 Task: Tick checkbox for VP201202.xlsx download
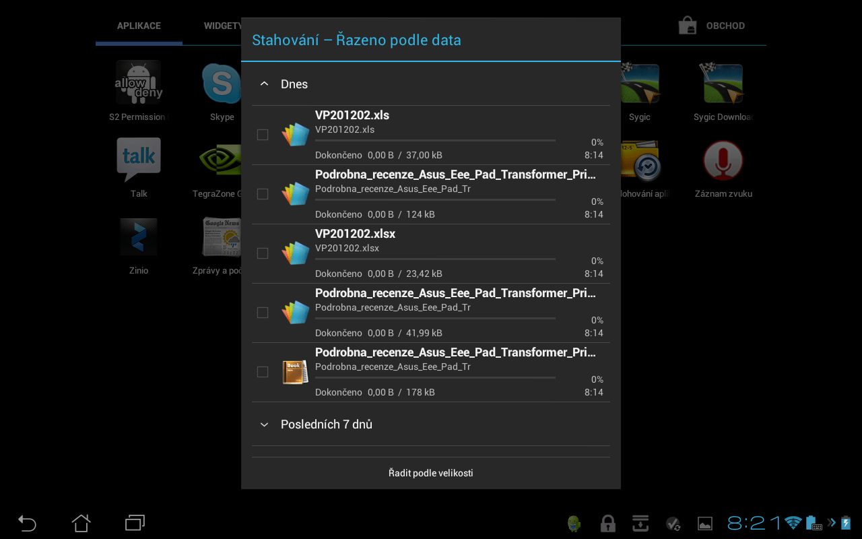pyautogui.click(x=263, y=253)
